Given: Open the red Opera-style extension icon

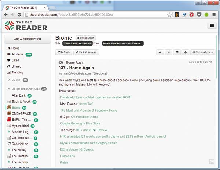Looking at the screenshot, I should 192,15.
